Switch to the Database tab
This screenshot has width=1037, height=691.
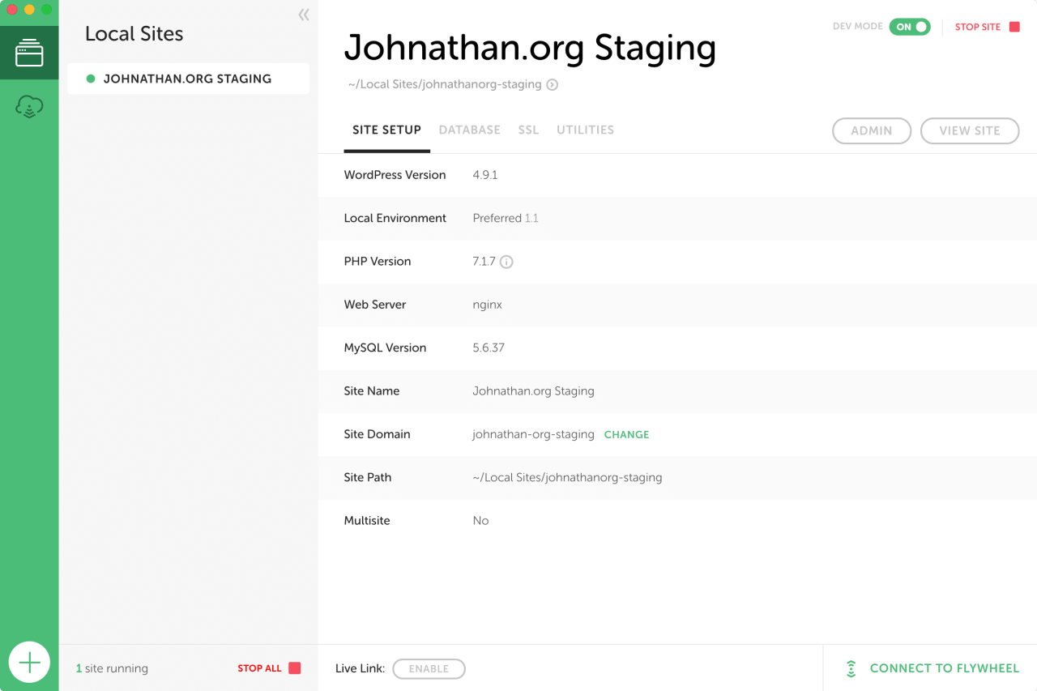[x=470, y=130]
